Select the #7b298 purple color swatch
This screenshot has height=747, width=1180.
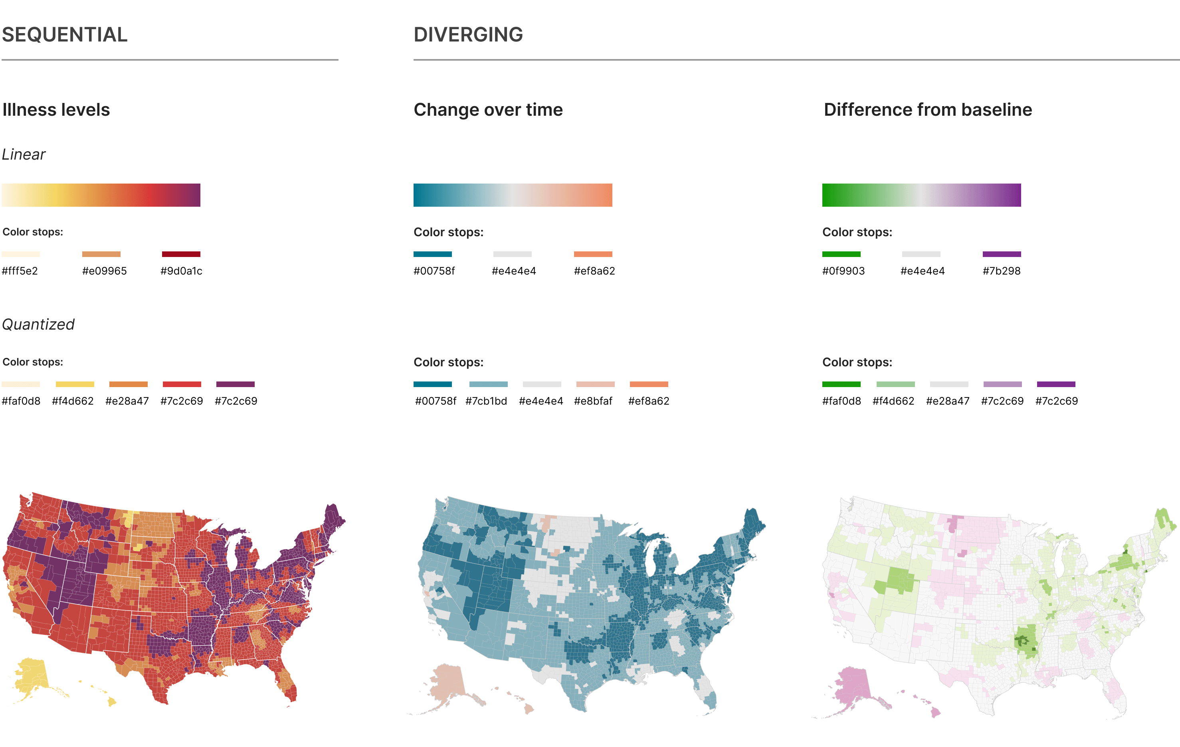click(x=1002, y=254)
